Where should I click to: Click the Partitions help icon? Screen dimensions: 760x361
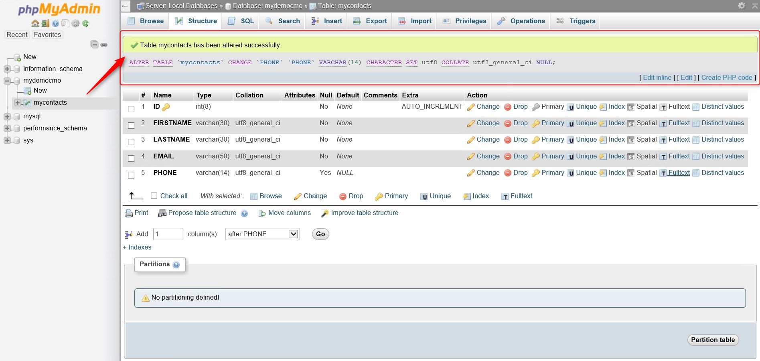[176, 264]
